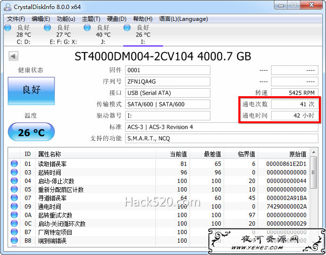The width and height of the screenshot is (326, 255).
Task: Click the 良好 health status button
Action: (x=31, y=91)
